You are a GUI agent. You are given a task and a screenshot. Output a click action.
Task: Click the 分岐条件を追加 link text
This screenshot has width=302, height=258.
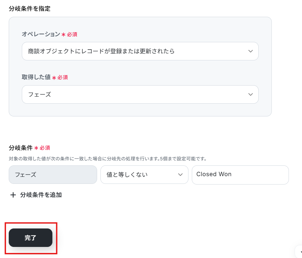(41, 195)
